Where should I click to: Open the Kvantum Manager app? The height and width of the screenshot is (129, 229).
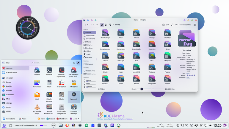(x=74, y=109)
